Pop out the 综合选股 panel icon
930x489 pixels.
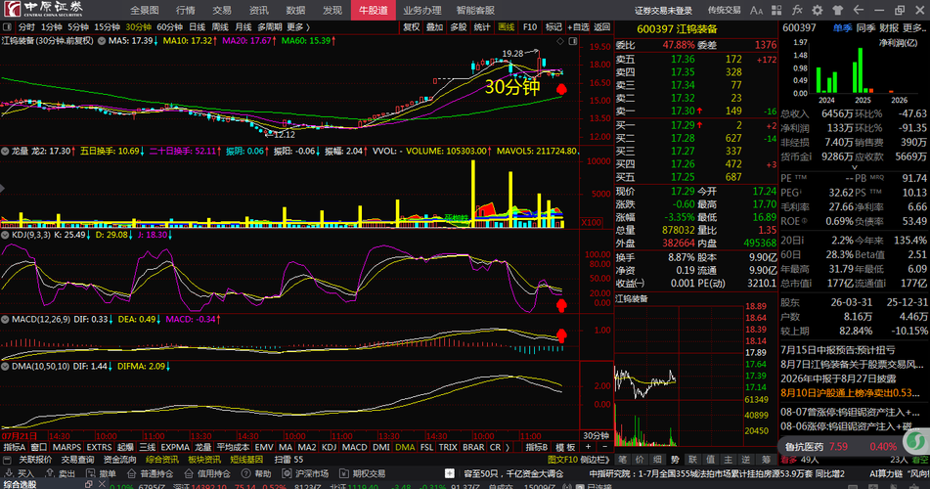tap(88, 484)
